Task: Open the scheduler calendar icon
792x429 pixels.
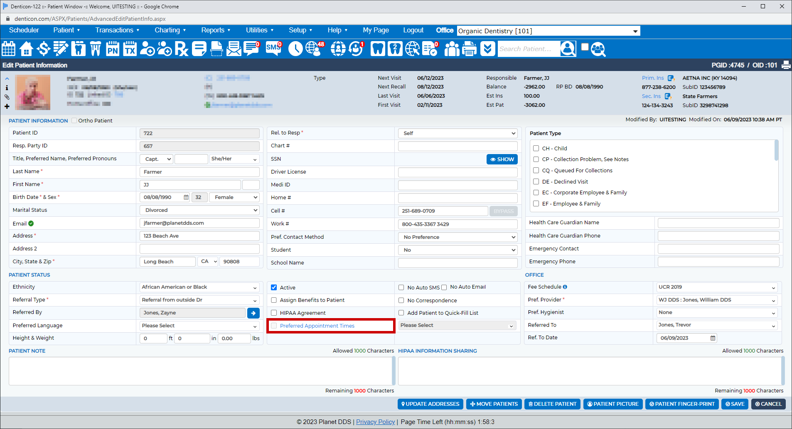Action: [8, 49]
